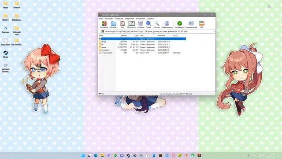
Task: Select the lib folder row
Action: coord(142,44)
